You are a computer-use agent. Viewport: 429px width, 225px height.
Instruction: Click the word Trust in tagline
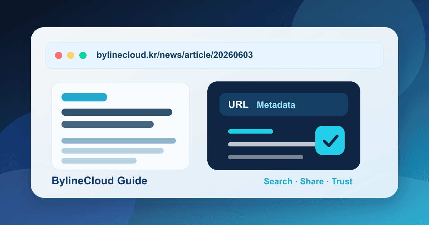pos(342,181)
